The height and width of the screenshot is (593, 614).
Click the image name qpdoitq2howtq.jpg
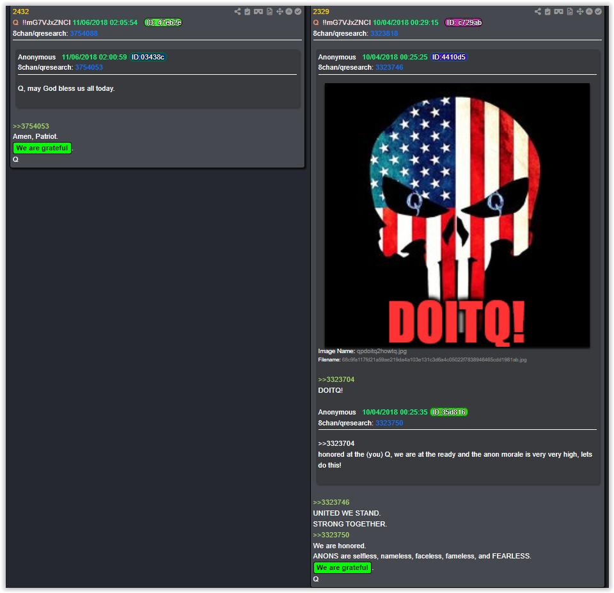pyautogui.click(x=382, y=351)
